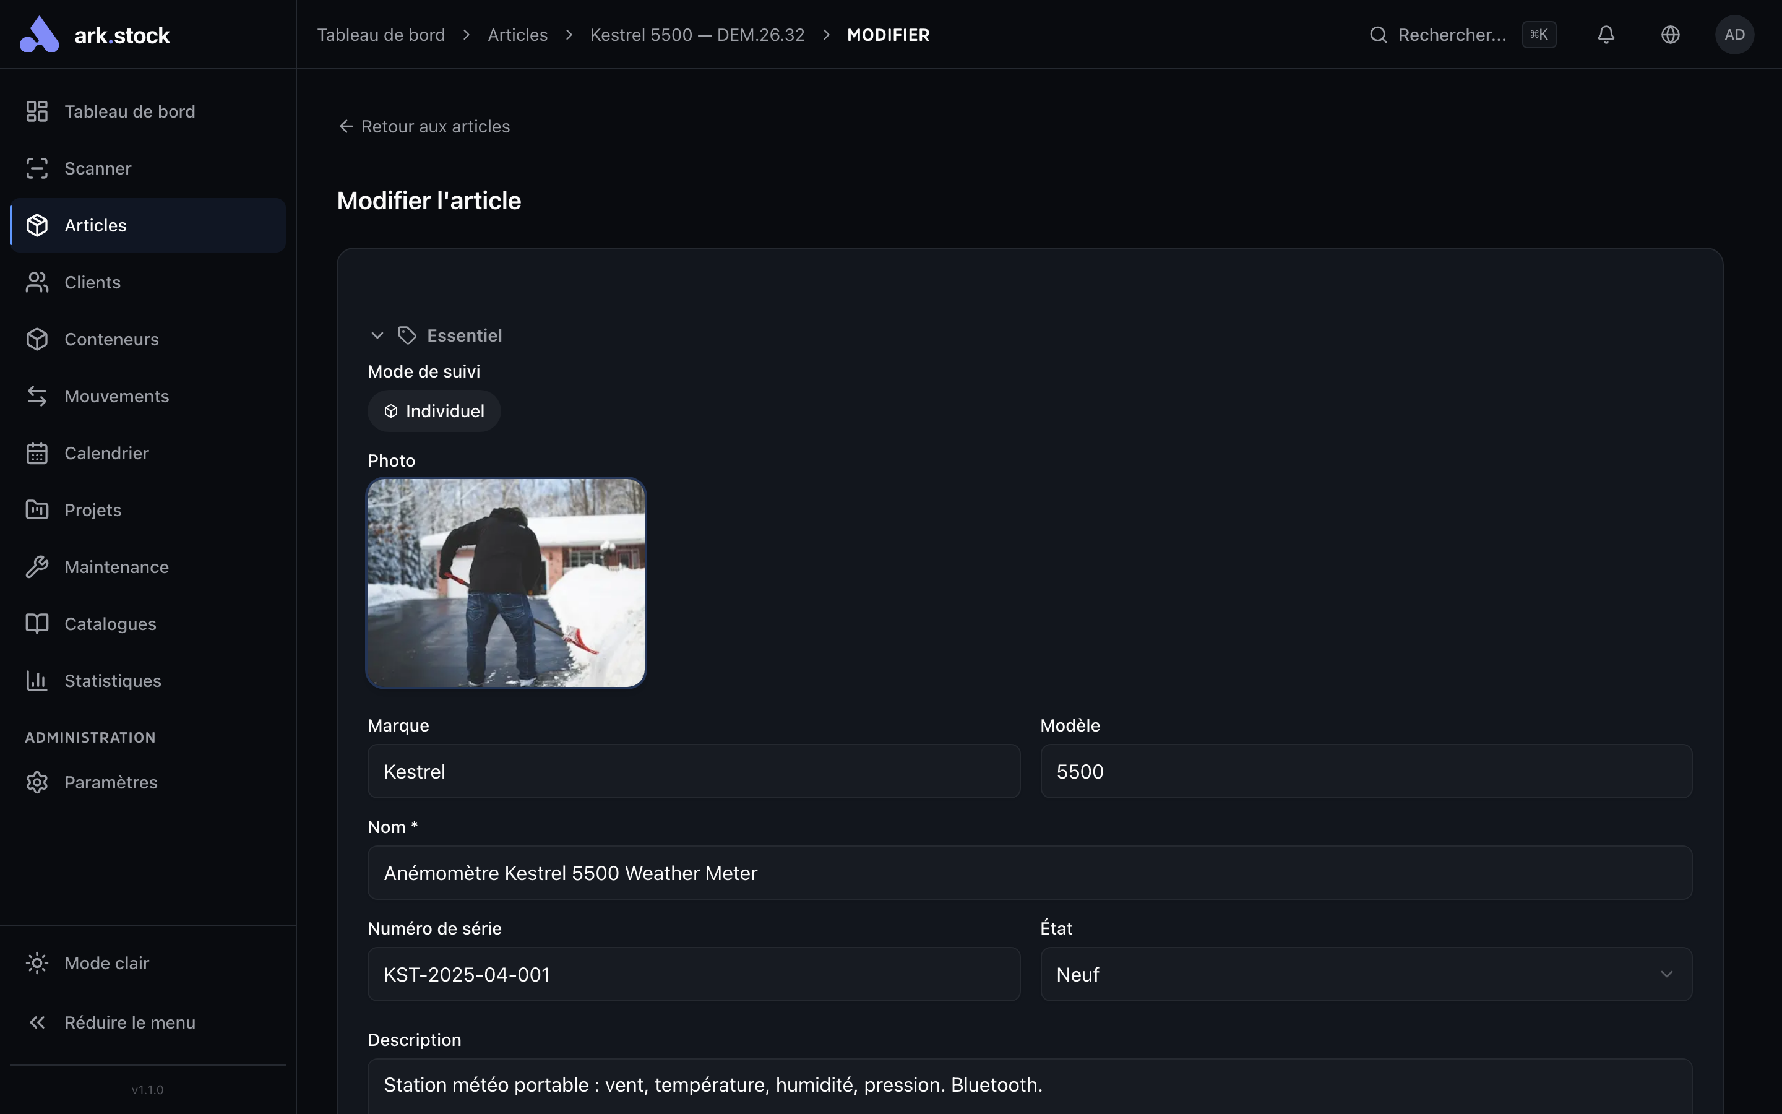Click the Description text area
This screenshot has height=1114, width=1782.
(1030, 1086)
